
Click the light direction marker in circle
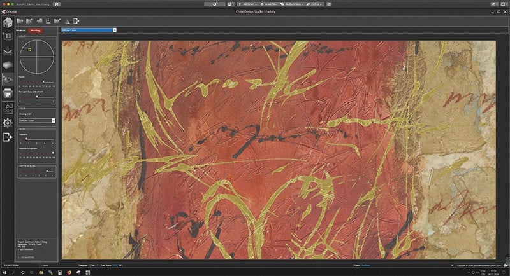point(29,50)
